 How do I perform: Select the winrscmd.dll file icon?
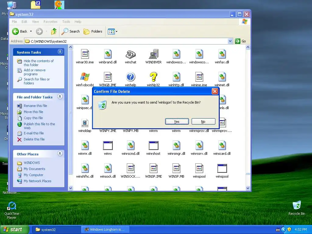130,145
